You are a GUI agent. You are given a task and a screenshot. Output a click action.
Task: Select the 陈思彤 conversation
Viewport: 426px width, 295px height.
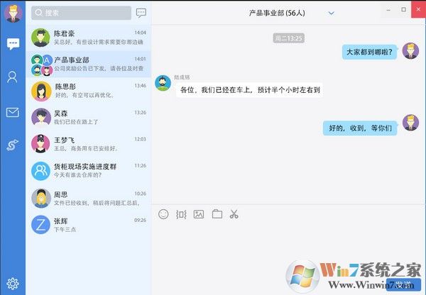pyautogui.click(x=89, y=90)
